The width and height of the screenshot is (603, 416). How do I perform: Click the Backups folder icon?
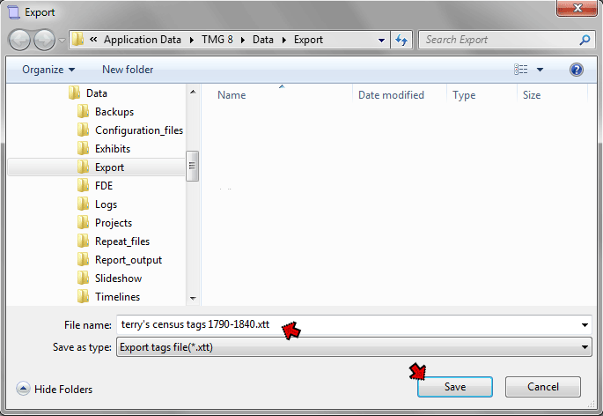[83, 112]
